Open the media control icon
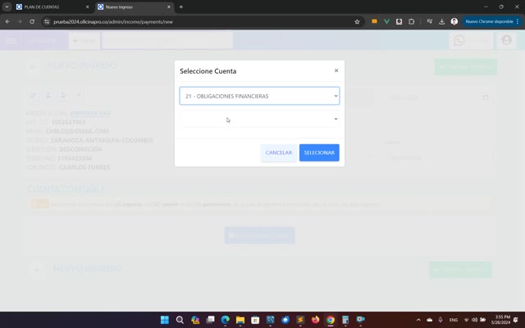The height and width of the screenshot is (328, 525). 430,21
